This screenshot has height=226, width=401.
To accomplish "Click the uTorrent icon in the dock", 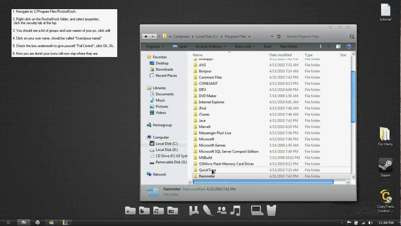I will pyautogui.click(x=194, y=211).
